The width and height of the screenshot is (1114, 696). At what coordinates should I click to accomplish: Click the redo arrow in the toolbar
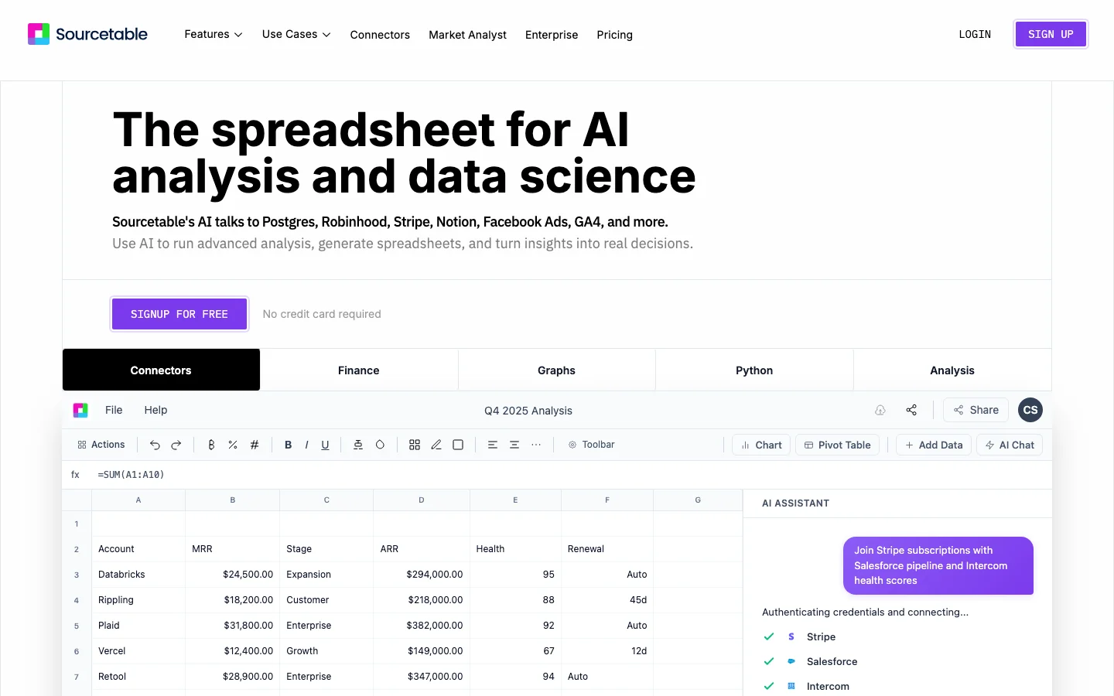[176, 445]
